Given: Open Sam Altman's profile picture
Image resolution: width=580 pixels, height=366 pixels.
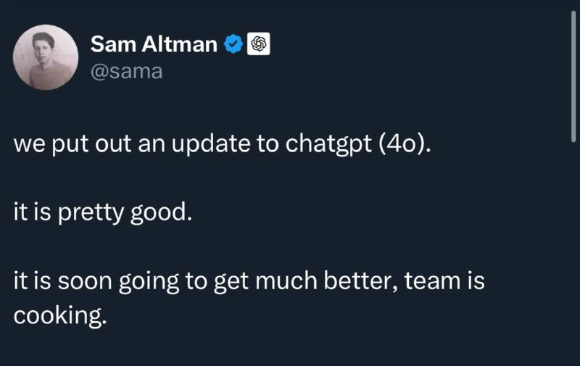Looking at the screenshot, I should pyautogui.click(x=46, y=57).
